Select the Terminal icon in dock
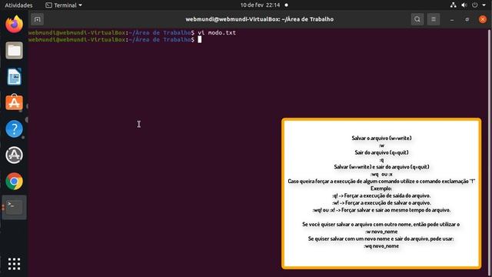Viewport: 492px width, 277px height. pos(14,207)
